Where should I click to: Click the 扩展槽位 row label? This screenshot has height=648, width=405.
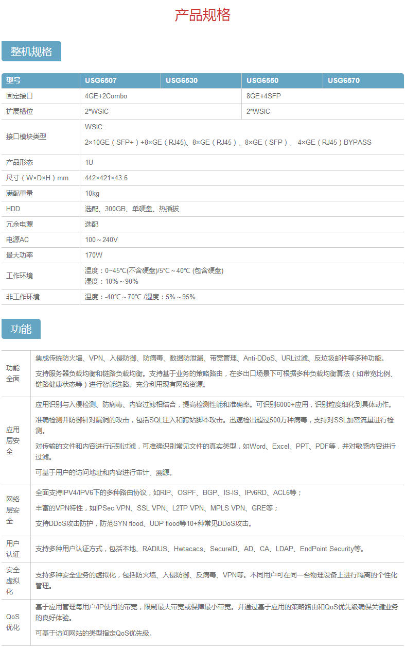pyautogui.click(x=20, y=111)
